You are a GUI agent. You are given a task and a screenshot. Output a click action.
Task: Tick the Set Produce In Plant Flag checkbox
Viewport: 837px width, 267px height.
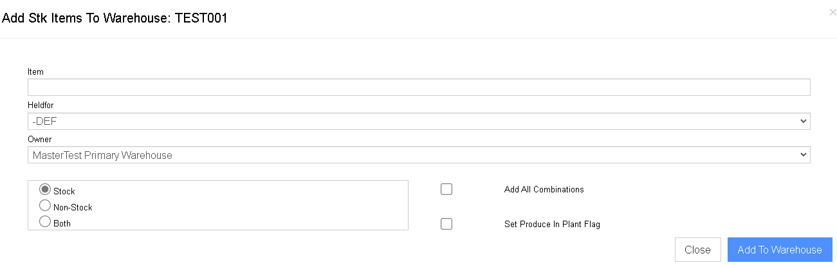click(446, 224)
